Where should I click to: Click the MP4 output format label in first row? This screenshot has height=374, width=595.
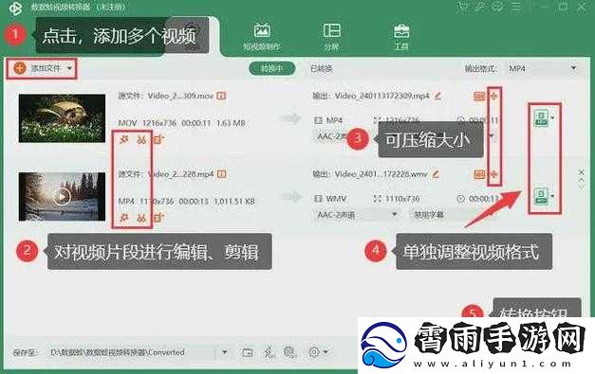[334, 120]
